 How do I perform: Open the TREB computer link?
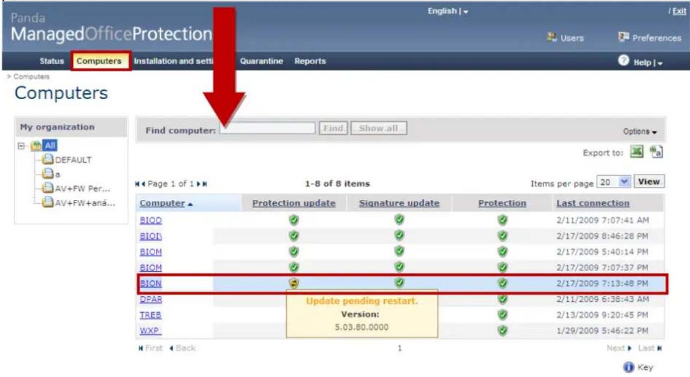151,315
